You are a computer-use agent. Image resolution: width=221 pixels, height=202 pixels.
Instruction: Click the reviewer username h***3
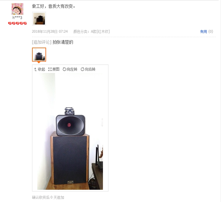tap(17, 18)
